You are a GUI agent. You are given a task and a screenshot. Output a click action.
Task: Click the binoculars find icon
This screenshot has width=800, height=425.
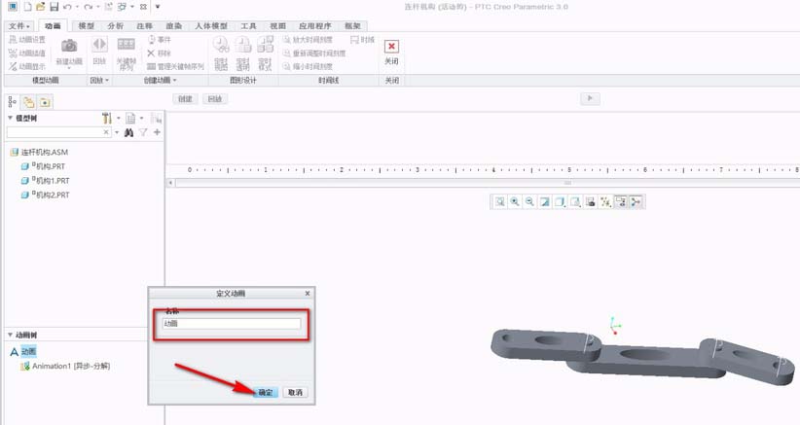(128, 132)
